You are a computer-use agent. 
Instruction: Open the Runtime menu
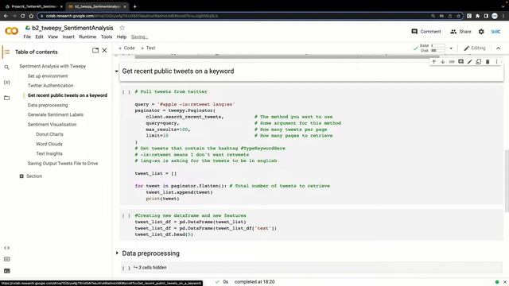[x=87, y=37]
